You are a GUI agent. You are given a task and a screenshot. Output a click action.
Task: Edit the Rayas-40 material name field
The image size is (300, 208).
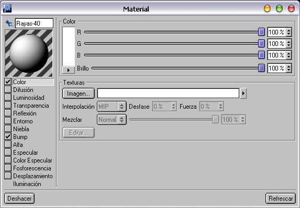pyautogui.click(x=34, y=24)
